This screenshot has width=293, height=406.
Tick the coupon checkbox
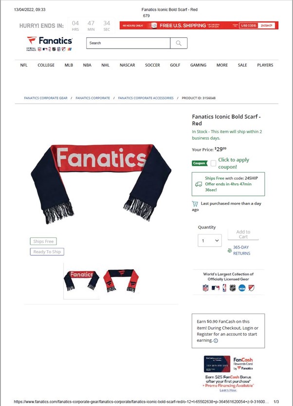coord(213,163)
